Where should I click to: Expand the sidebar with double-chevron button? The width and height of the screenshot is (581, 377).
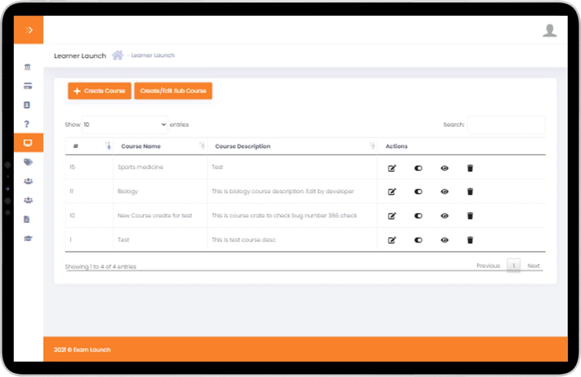click(x=29, y=30)
